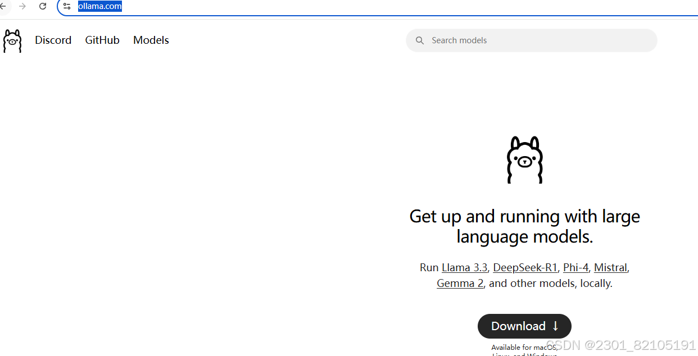Click the browser forward arrow

[22, 6]
